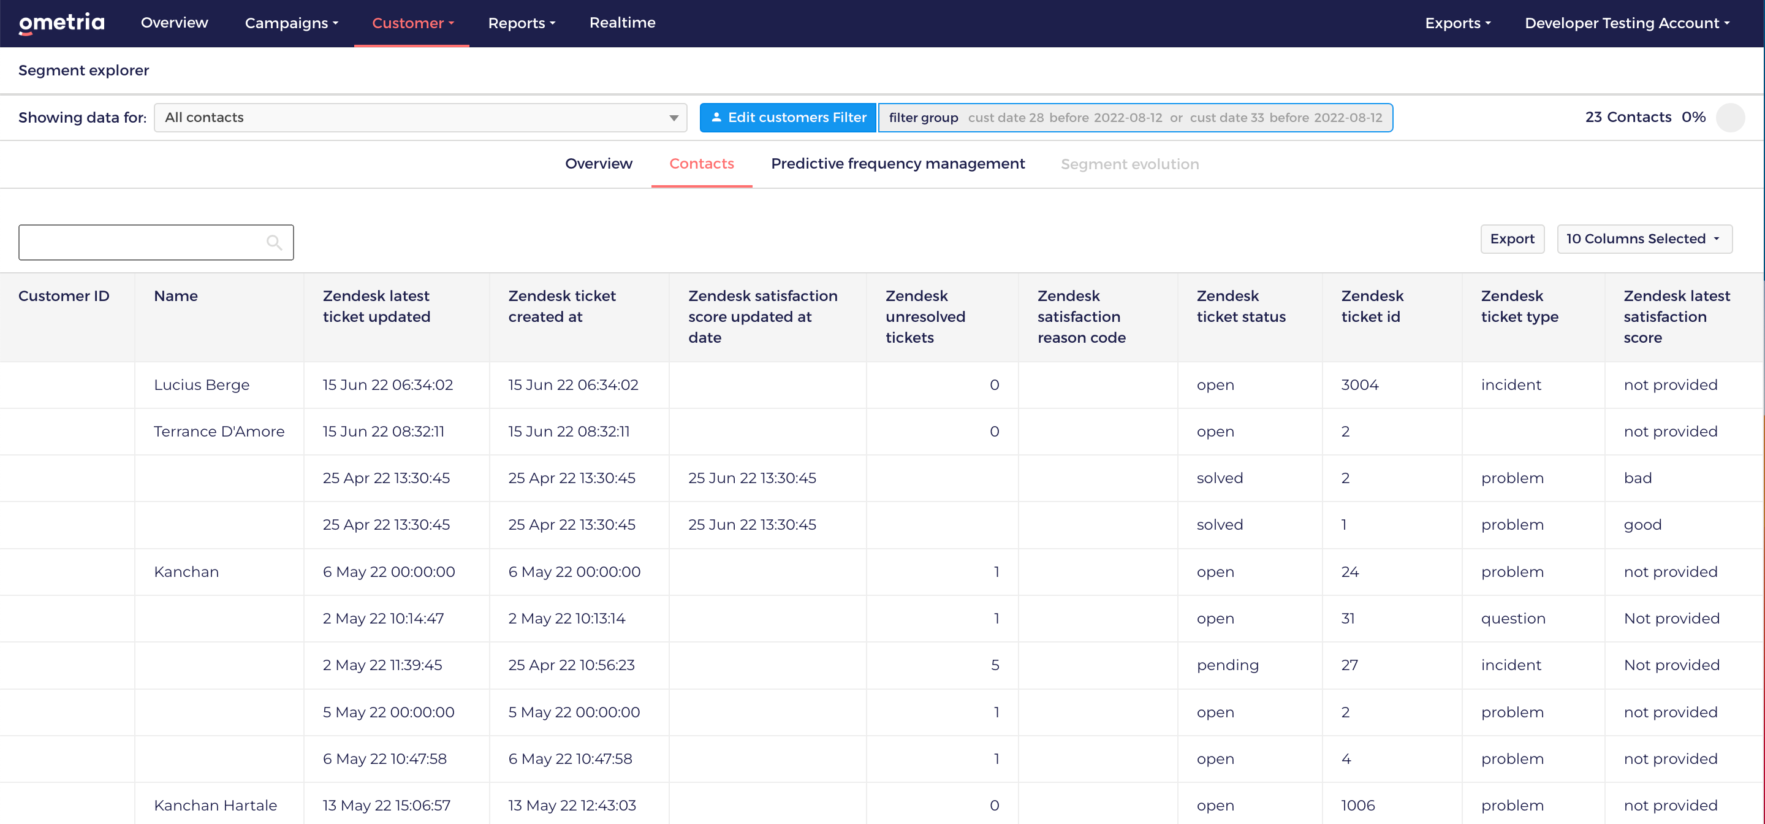Go to Overview in the top navigation
The height and width of the screenshot is (824, 1765).
pyautogui.click(x=174, y=23)
